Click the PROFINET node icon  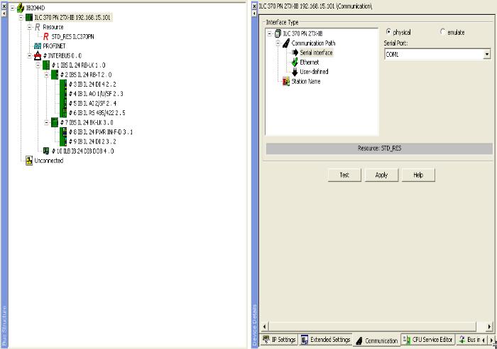[x=38, y=46]
